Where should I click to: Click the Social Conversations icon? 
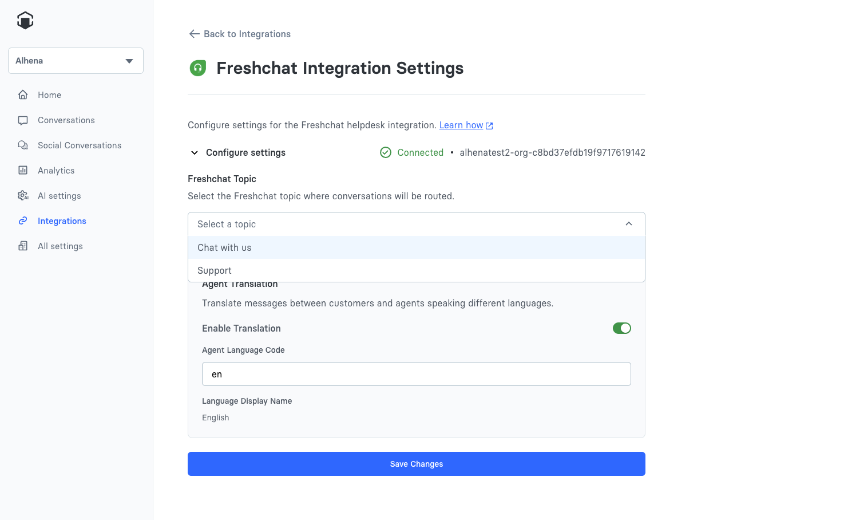pyautogui.click(x=23, y=145)
